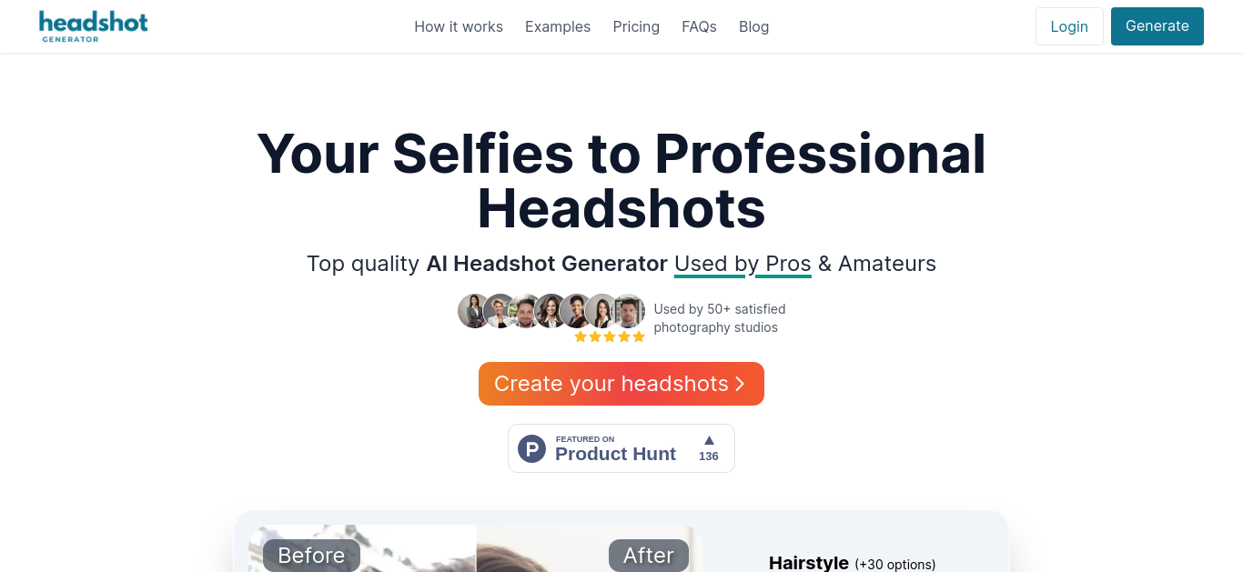The height and width of the screenshot is (572, 1243).
Task: Open the FAQs nav link
Action: [x=699, y=26]
